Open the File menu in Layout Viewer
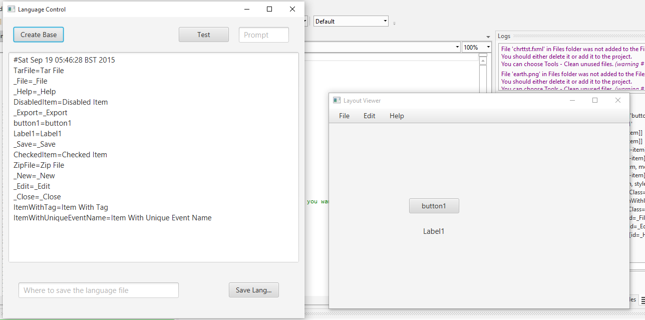 344,116
